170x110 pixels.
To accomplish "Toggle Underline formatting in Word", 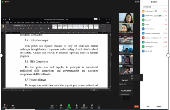I will coord(18,28).
